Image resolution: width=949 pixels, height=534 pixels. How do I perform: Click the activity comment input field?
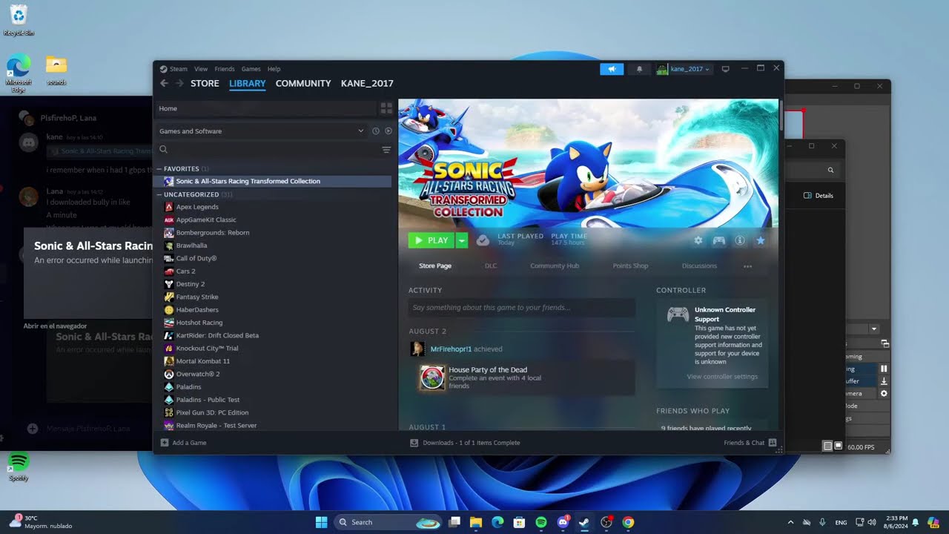click(522, 307)
